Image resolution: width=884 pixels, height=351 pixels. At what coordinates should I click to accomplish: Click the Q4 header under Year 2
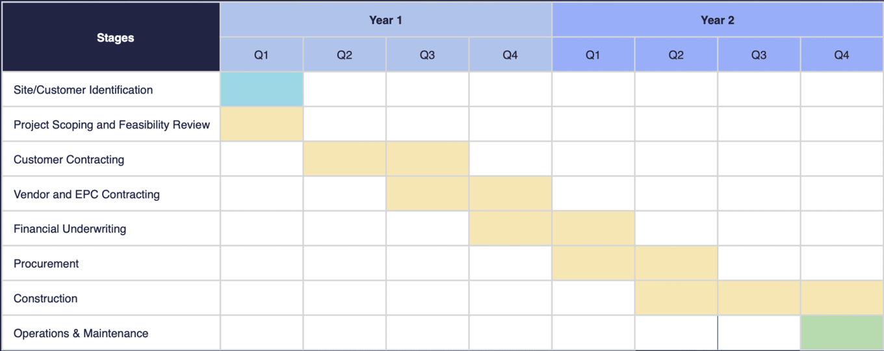[842, 55]
